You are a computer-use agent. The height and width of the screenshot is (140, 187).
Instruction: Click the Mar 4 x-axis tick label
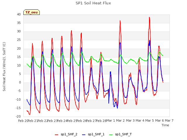tap(140, 120)
